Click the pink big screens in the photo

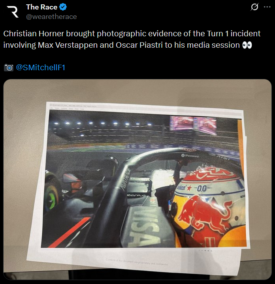(x=193, y=123)
